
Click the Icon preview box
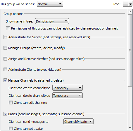pyautogui.click(x=126, y=4)
